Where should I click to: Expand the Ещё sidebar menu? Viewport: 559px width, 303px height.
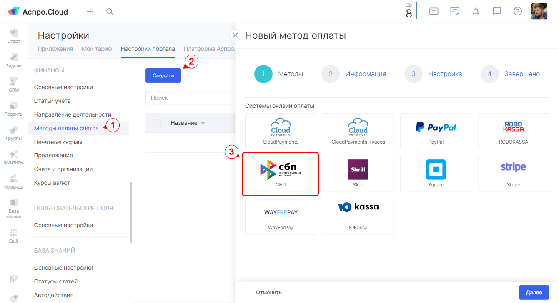14,236
